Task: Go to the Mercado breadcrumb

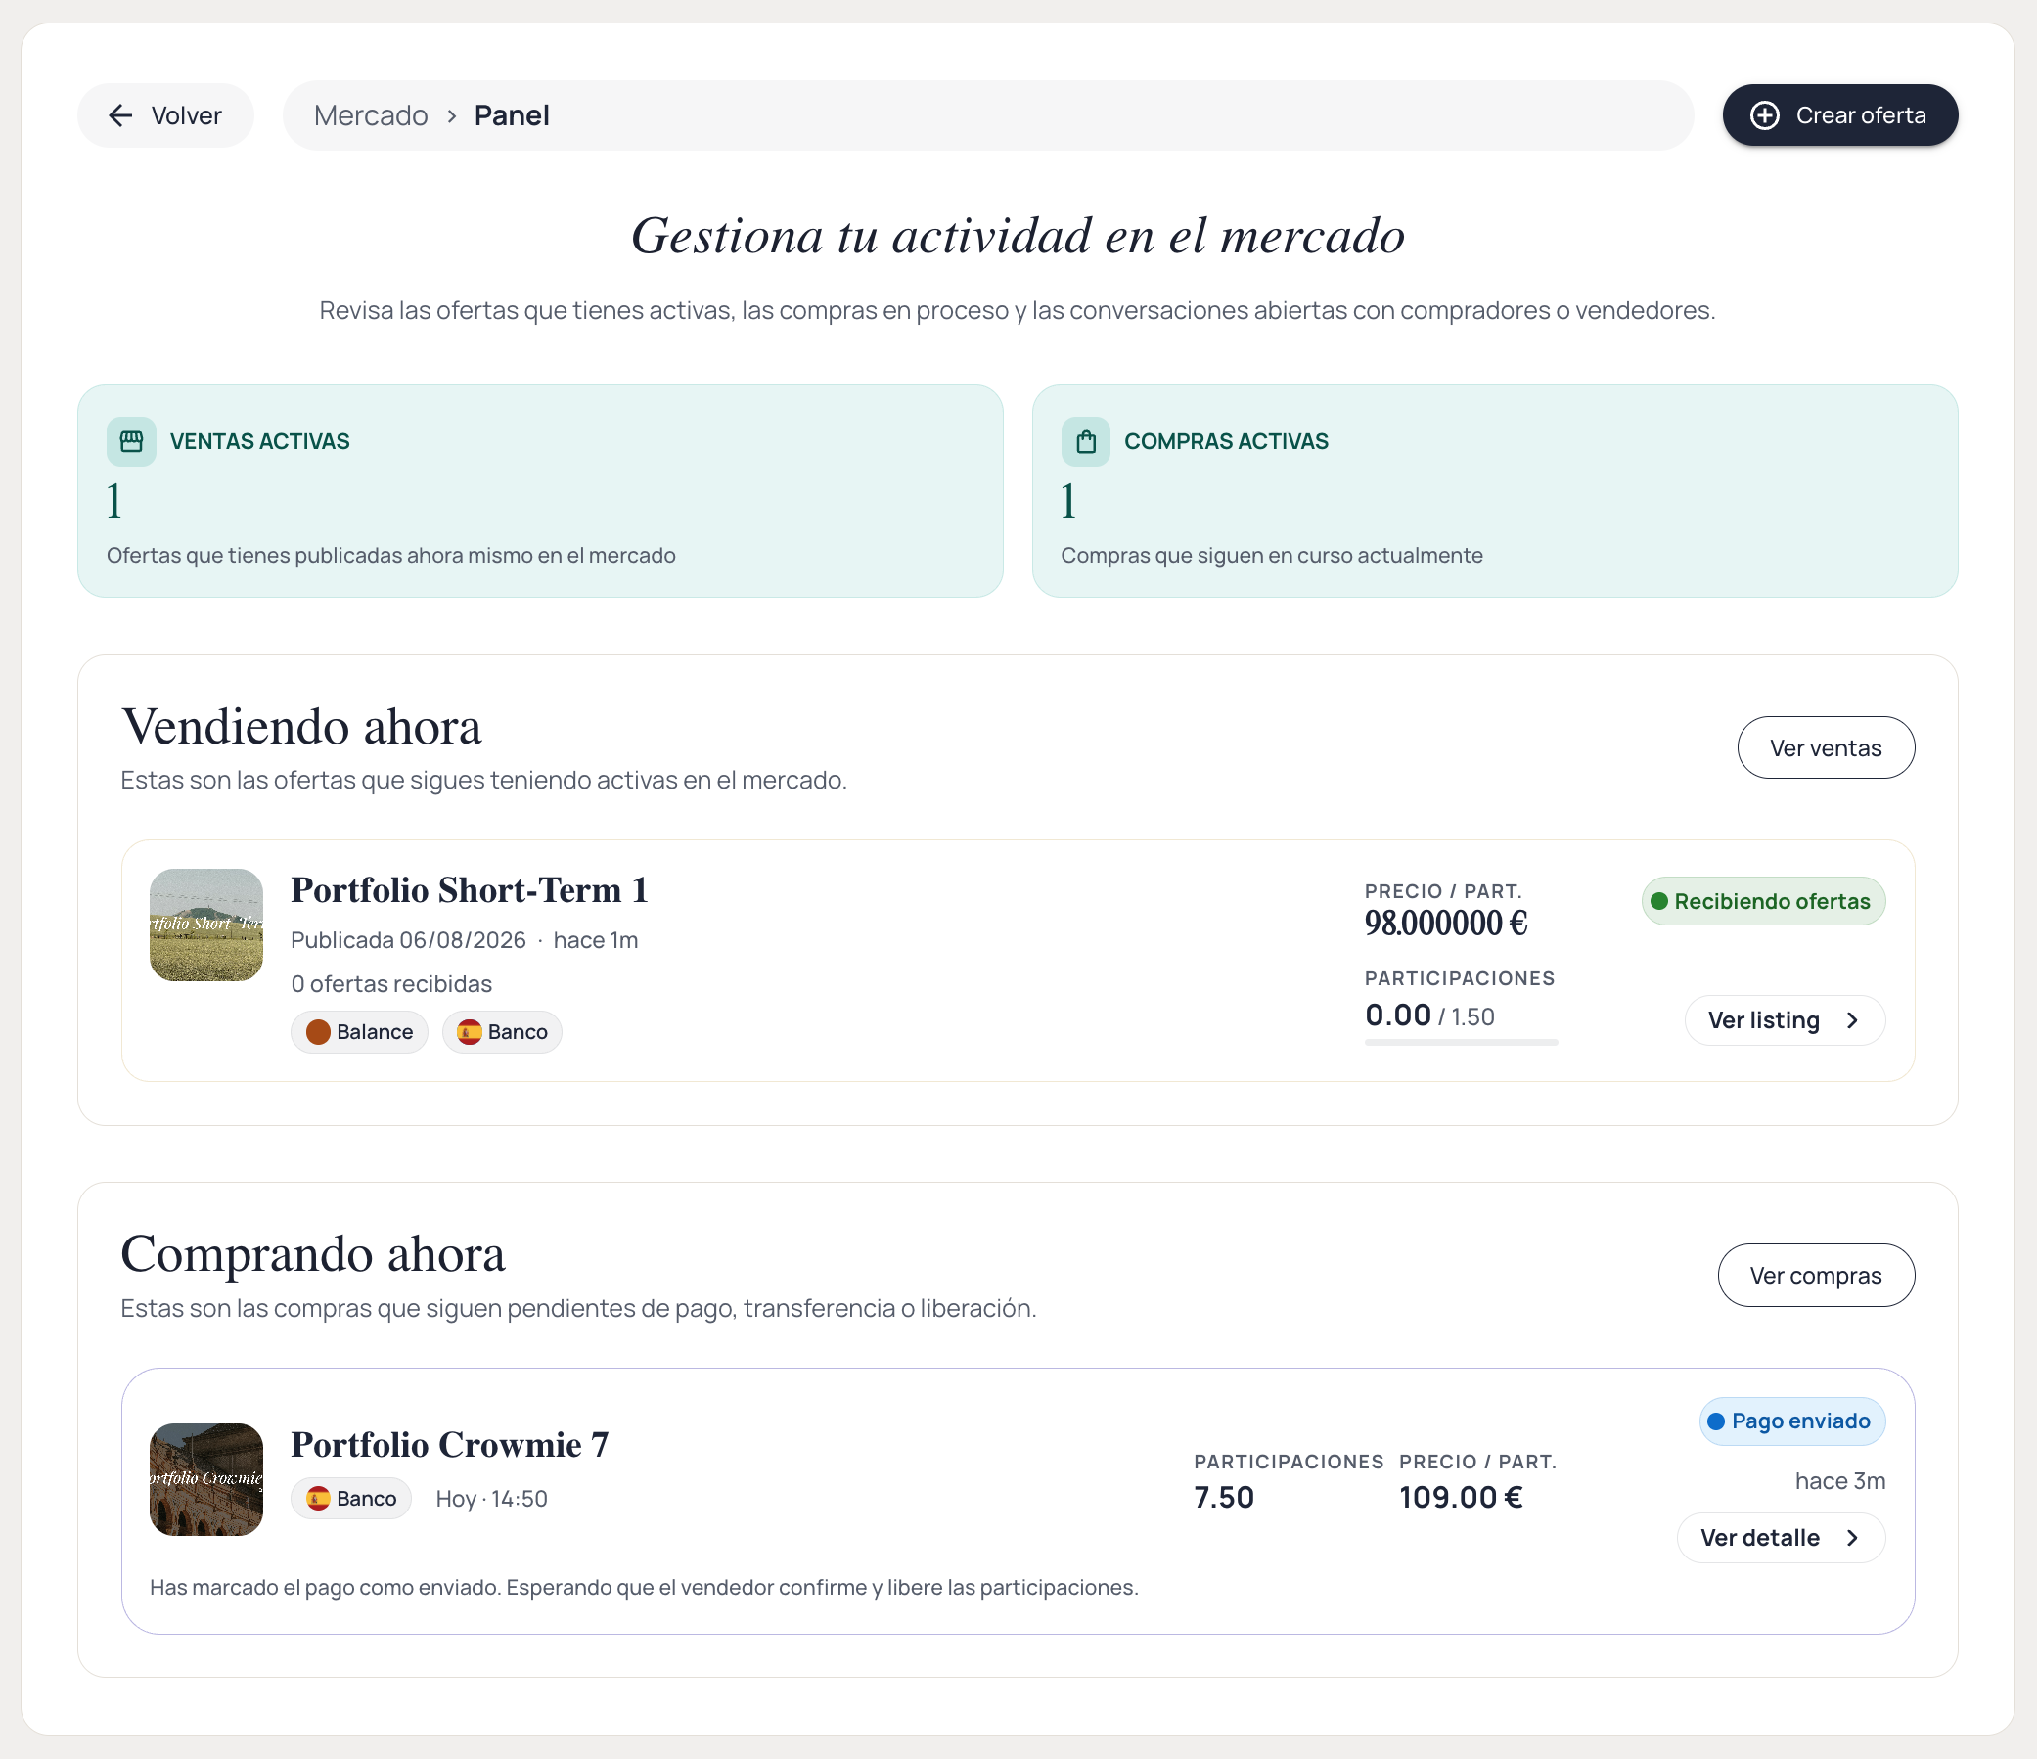Action: (x=371, y=116)
